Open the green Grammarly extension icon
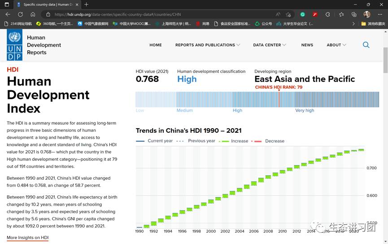The image size is (388, 244). (302, 15)
